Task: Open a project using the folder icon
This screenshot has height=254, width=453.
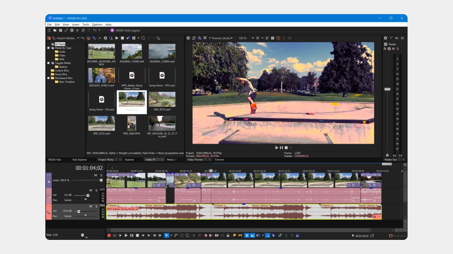Action: click(x=55, y=30)
